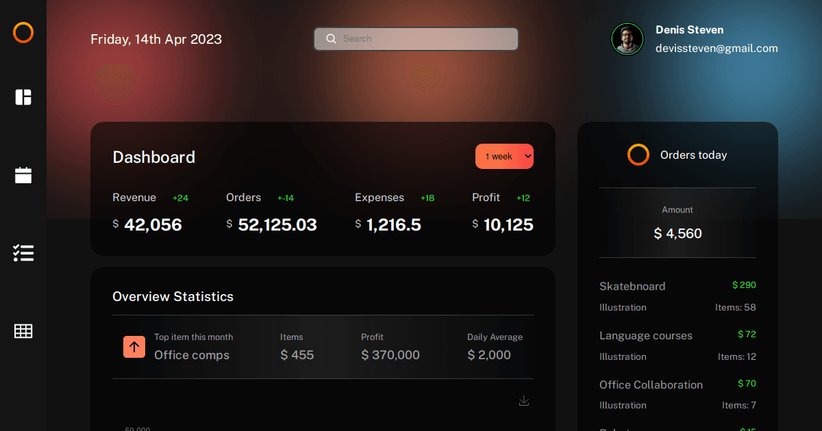Open the 1 week time range dropdown

pyautogui.click(x=504, y=156)
